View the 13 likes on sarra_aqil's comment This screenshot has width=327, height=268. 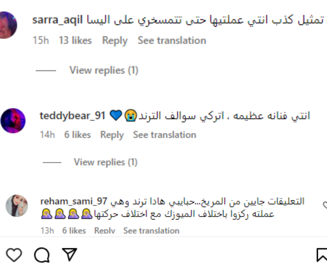tap(75, 41)
